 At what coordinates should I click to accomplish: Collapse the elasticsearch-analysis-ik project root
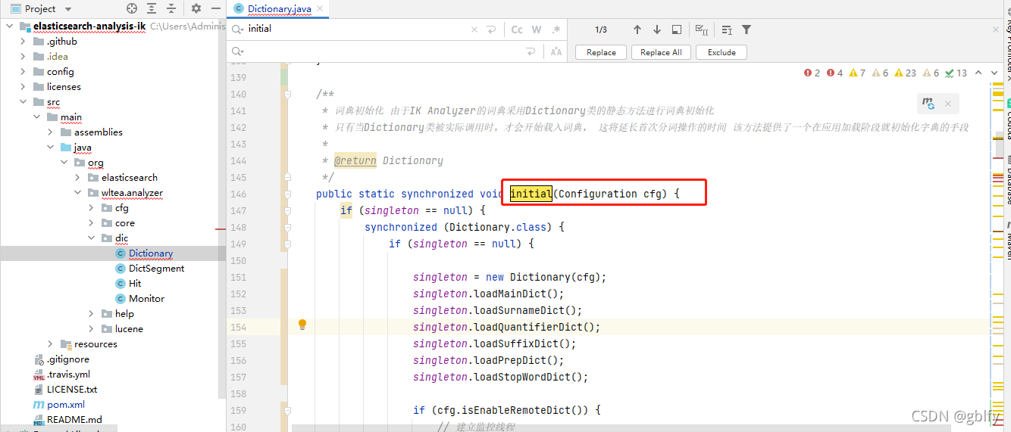coord(10,26)
